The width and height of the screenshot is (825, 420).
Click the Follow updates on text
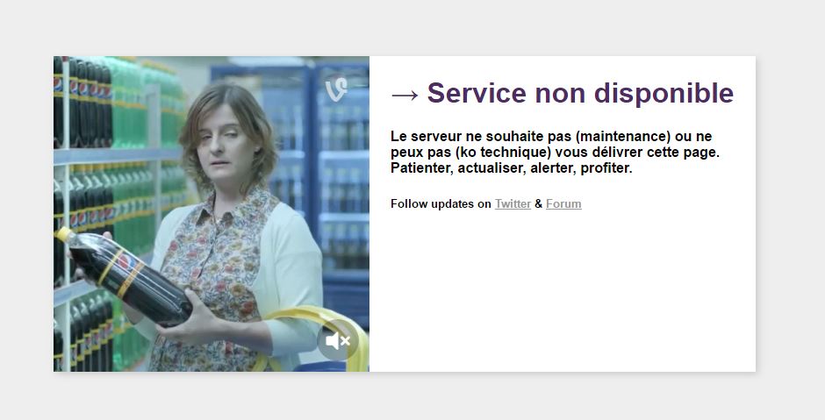pyautogui.click(x=441, y=204)
